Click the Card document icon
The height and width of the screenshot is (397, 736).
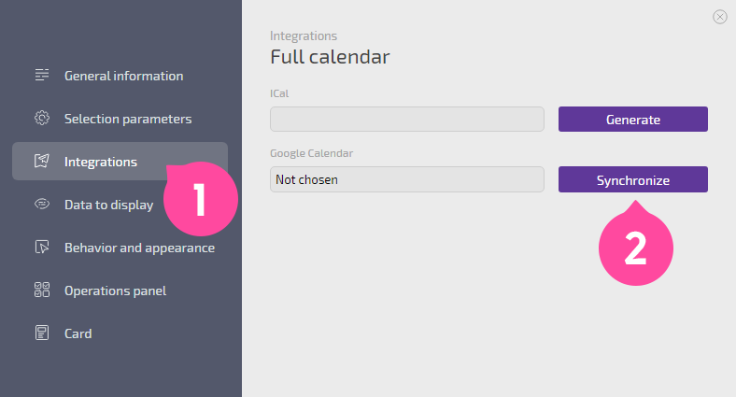(x=42, y=333)
